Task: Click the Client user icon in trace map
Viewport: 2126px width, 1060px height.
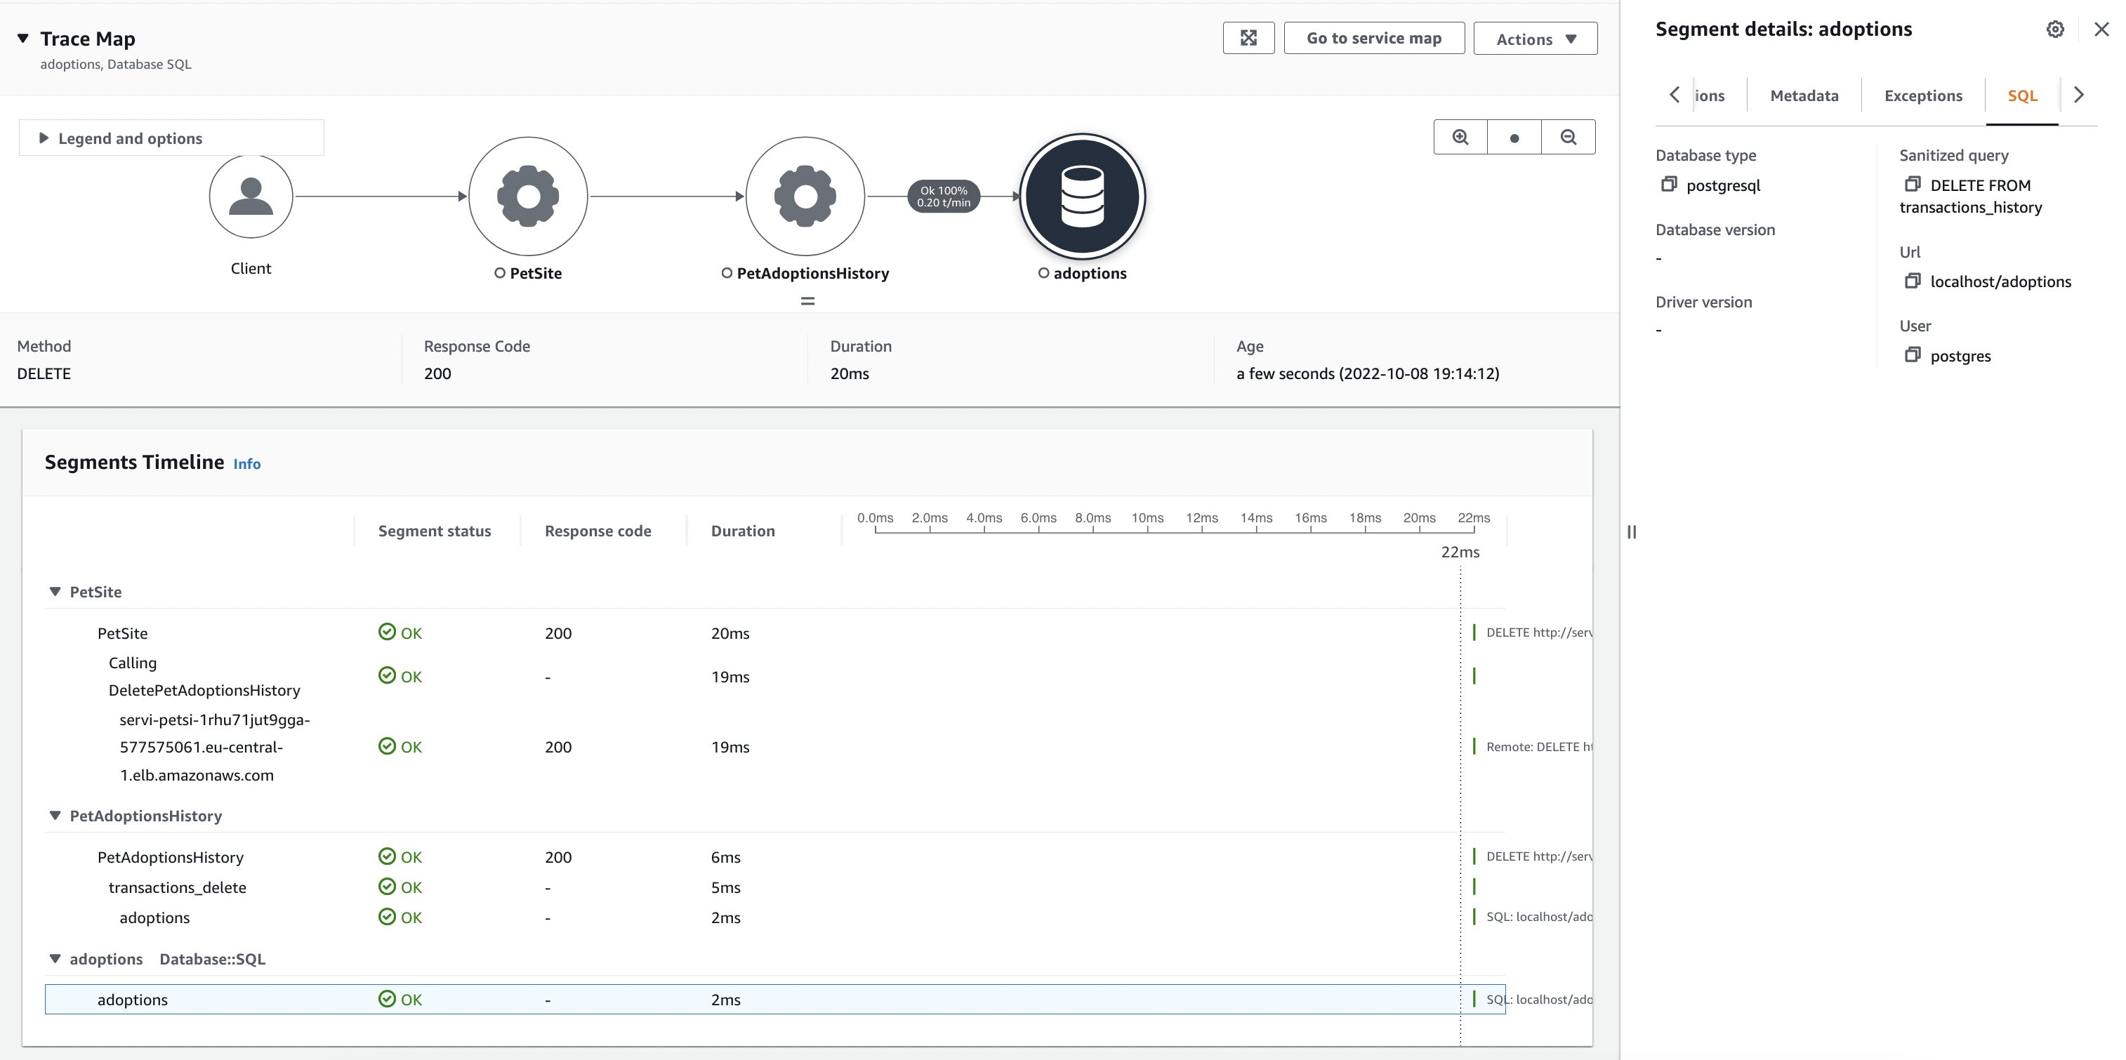Action: click(x=251, y=195)
